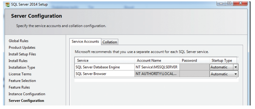Click the Database Engine password field
This screenshot has width=255, height=109.
coord(194,67)
